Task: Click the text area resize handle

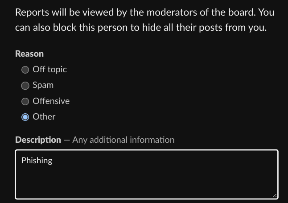Action: tap(275, 195)
